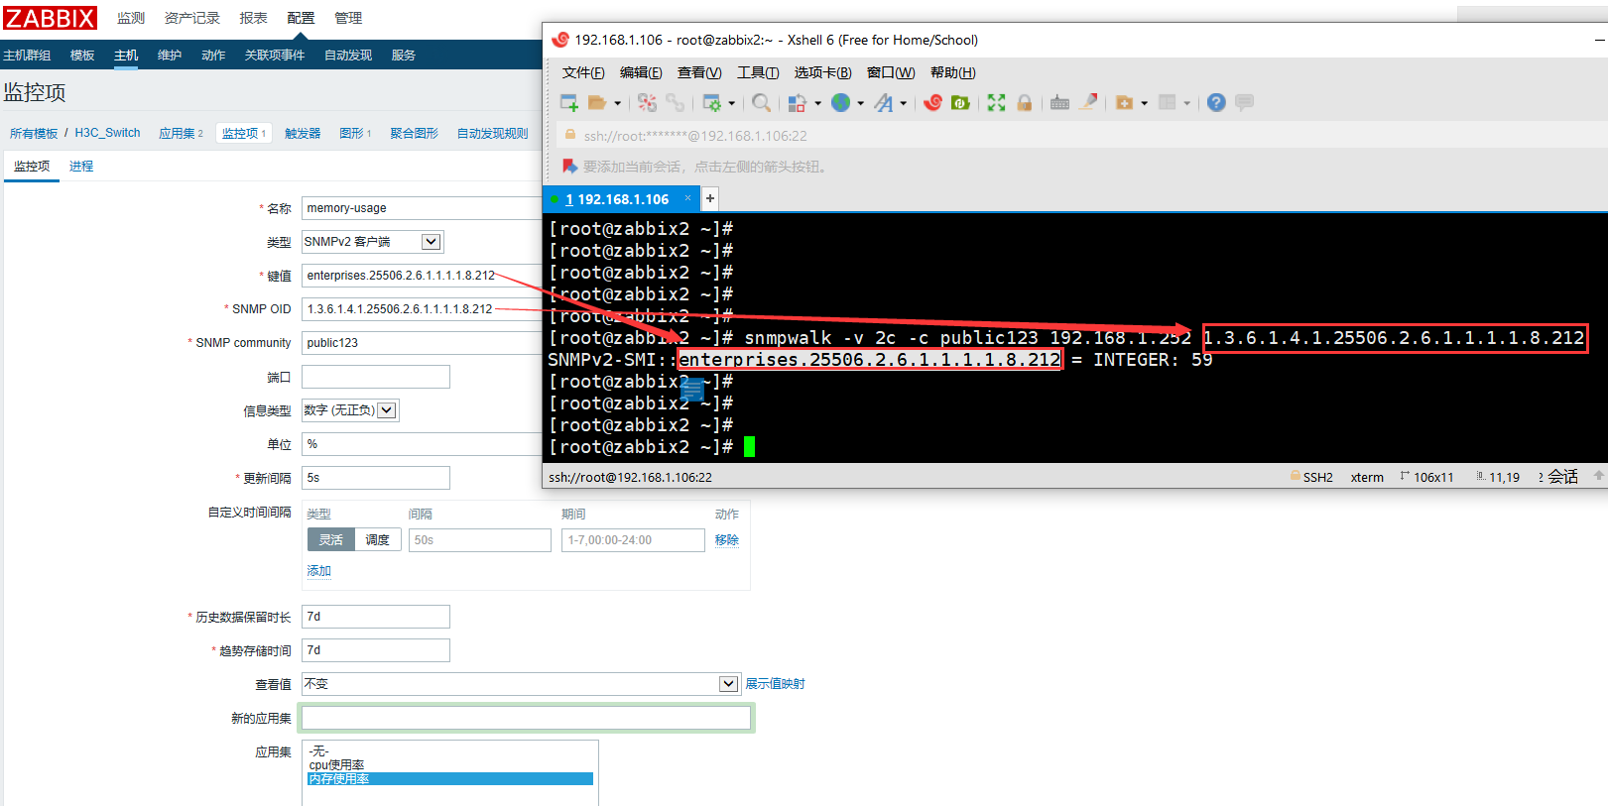Open session properties with the gear window icon
Image resolution: width=1608 pixels, height=806 pixels.
pos(712,102)
